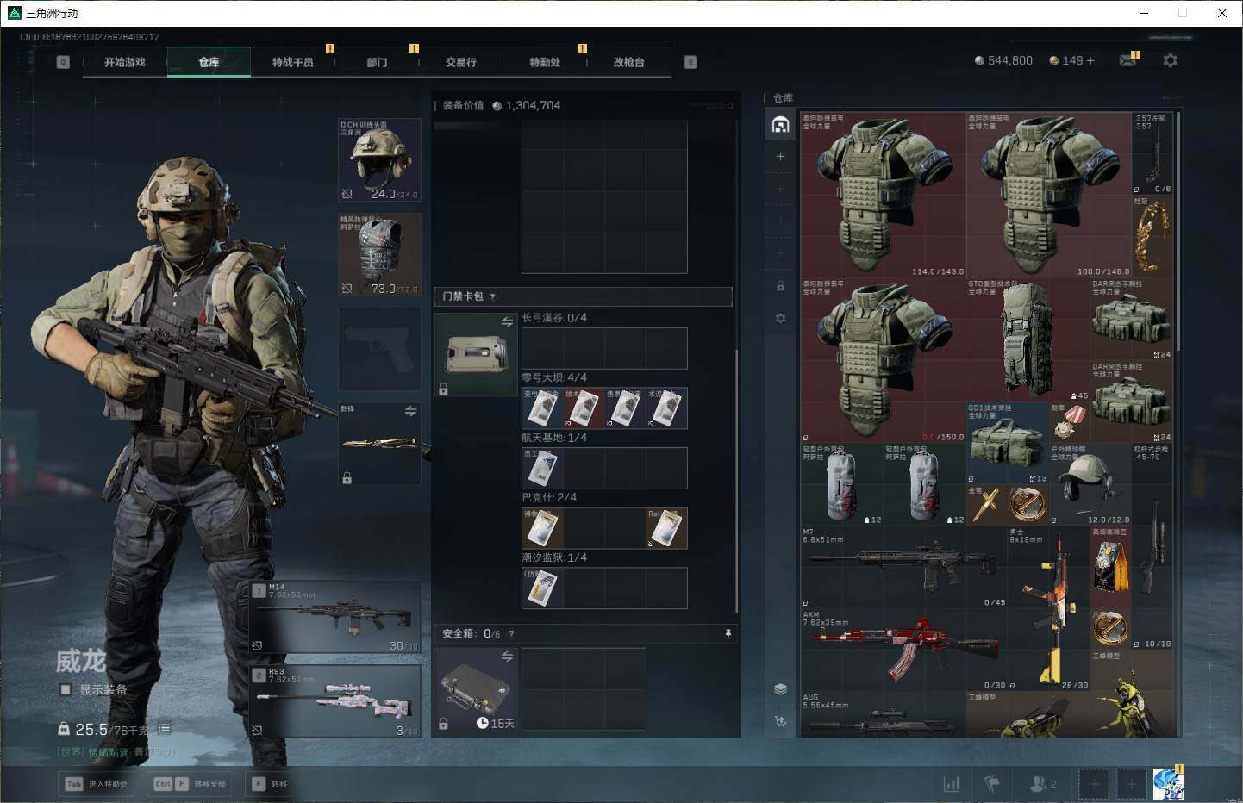
Task: Select the empty pistol slot
Action: click(x=379, y=349)
